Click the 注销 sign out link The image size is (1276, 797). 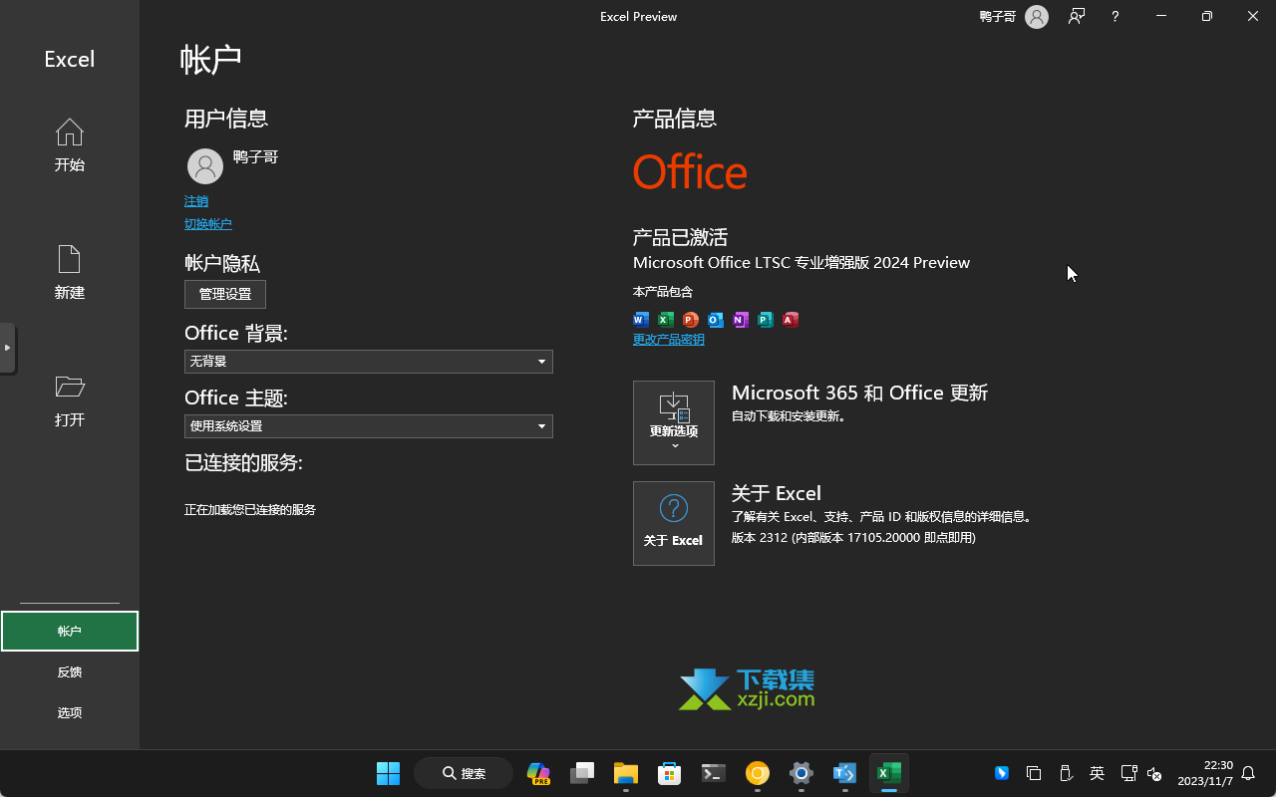196,201
